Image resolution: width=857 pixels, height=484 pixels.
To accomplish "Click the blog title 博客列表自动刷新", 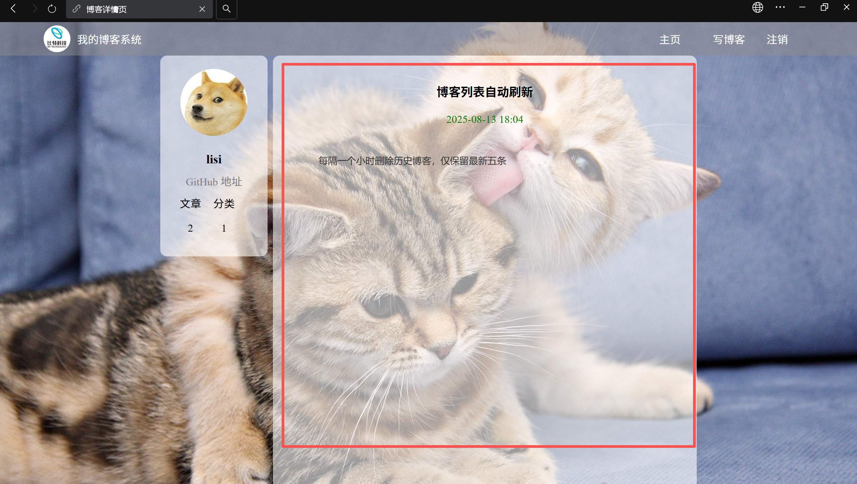I will pyautogui.click(x=484, y=92).
